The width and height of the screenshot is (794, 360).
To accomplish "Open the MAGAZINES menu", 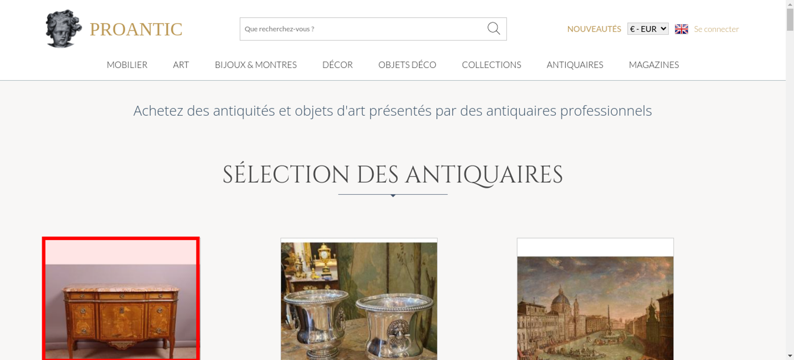I will [654, 65].
